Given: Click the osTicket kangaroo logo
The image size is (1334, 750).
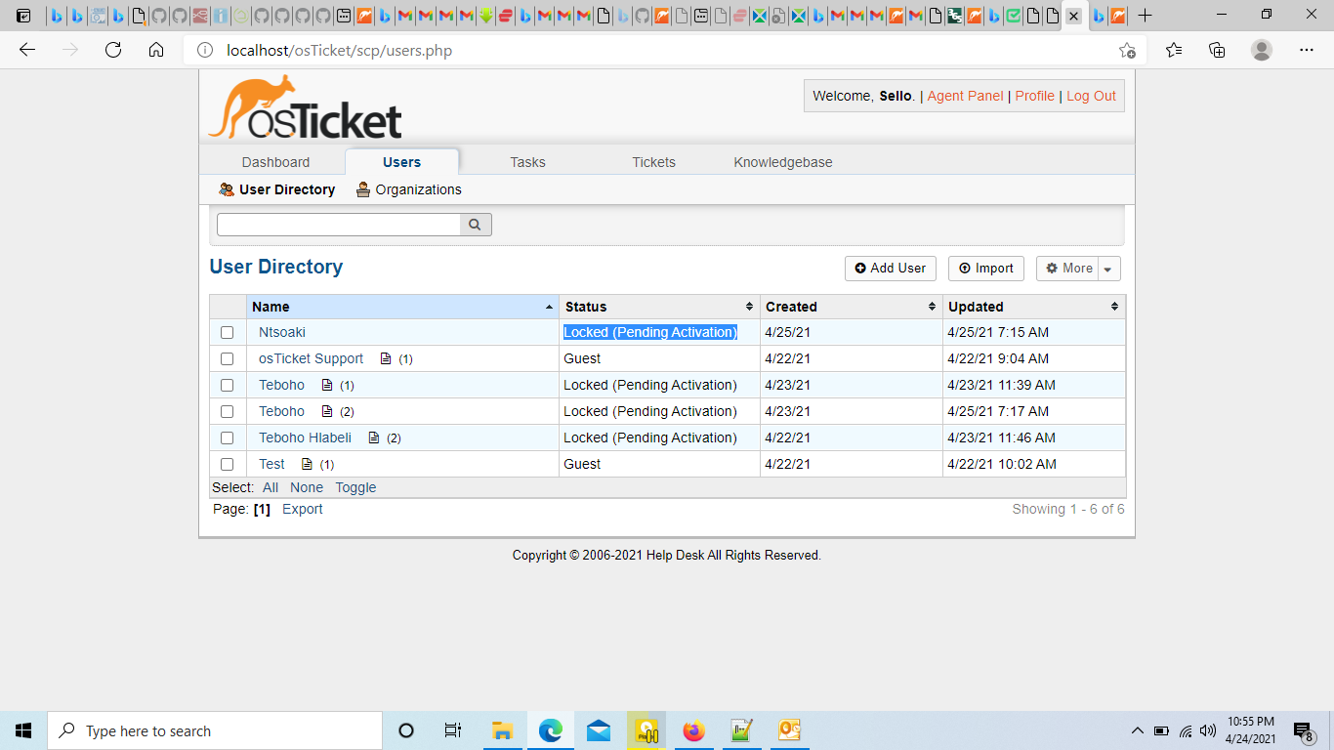Looking at the screenshot, I should [x=306, y=107].
